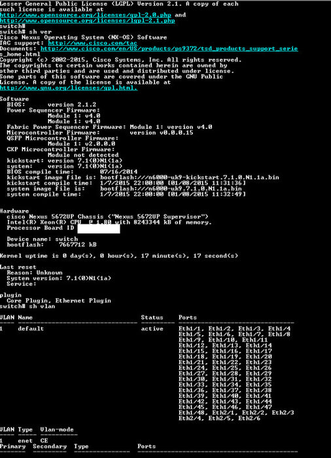Screen dimensions: 331x458
Task: Click the Status column header
Action: pyautogui.click(x=152, y=317)
